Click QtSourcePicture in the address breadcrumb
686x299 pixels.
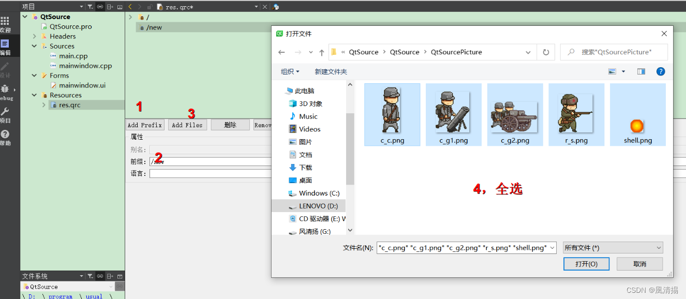pos(456,52)
